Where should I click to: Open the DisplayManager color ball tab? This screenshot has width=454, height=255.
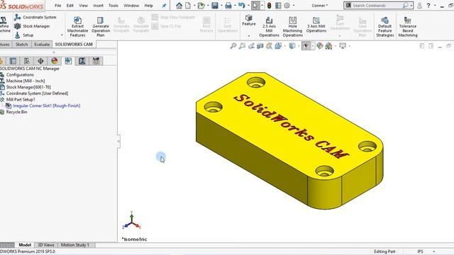pos(55,61)
